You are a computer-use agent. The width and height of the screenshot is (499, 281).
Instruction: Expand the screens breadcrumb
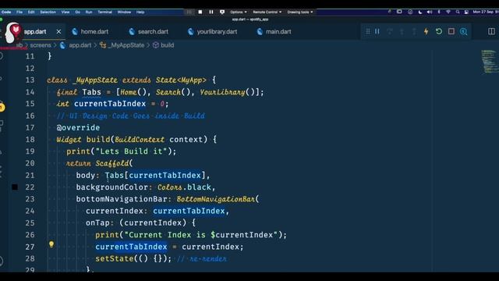41,45
